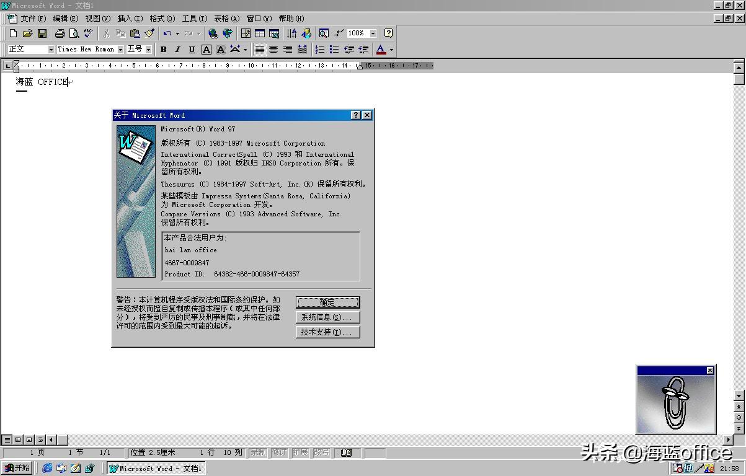Image resolution: width=746 pixels, height=476 pixels.
Task: Toggle justify alignment button
Action: [x=259, y=50]
